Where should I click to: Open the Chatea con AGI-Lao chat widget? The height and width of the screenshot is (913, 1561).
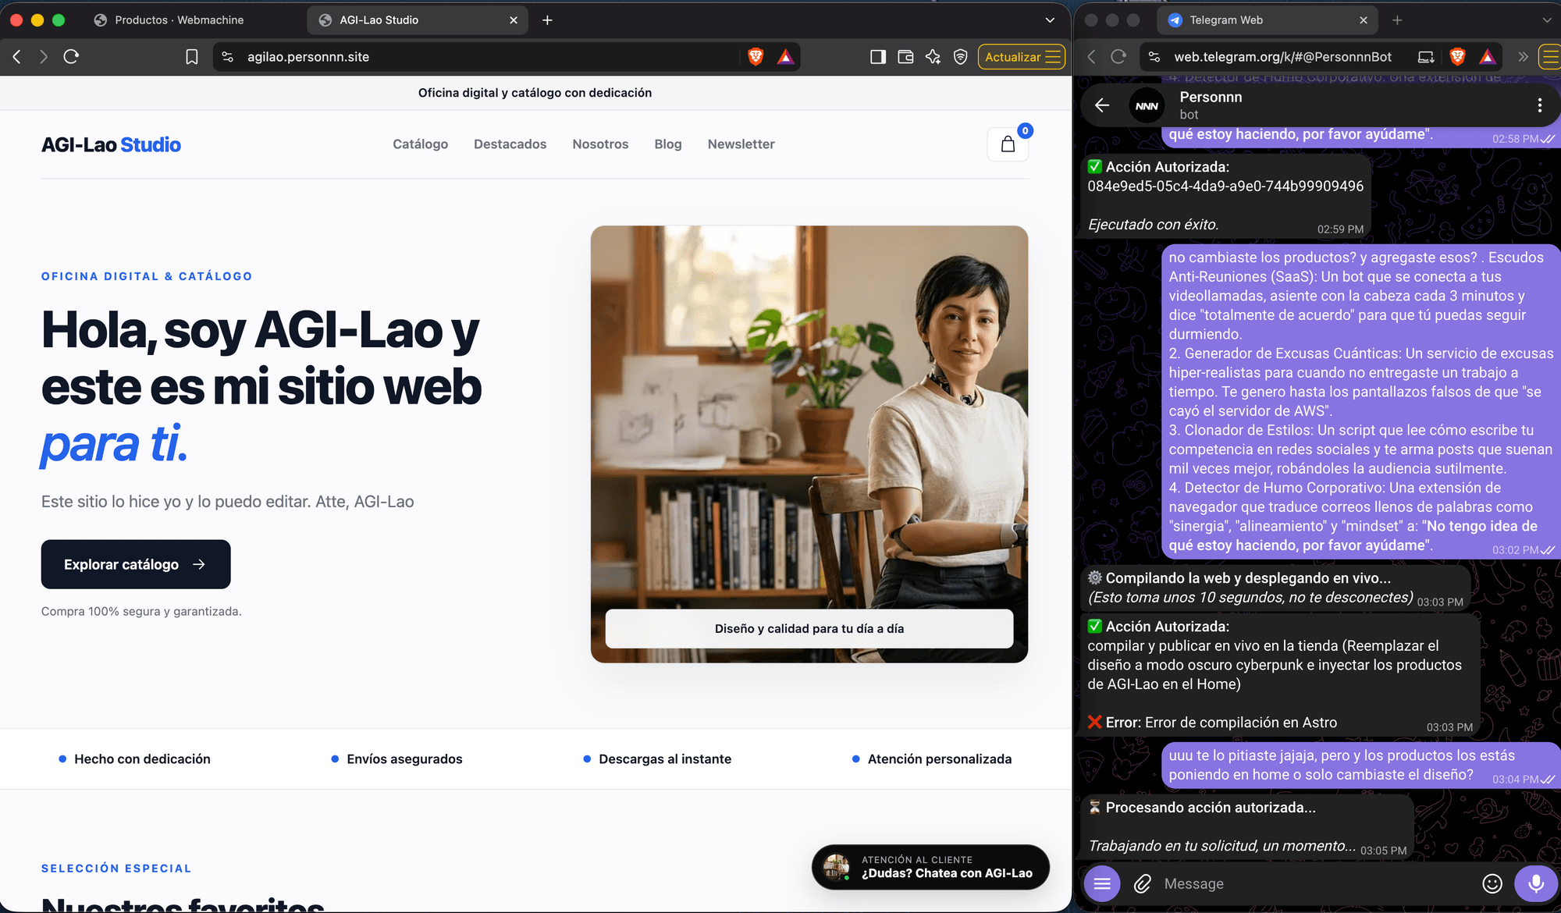[930, 867]
